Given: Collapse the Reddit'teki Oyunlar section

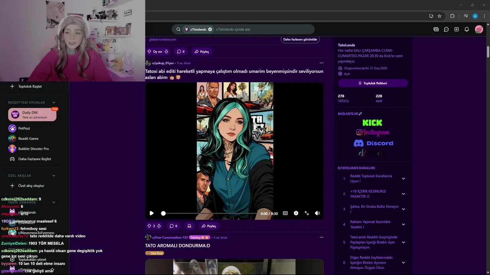Looking at the screenshot, I should click(54, 102).
